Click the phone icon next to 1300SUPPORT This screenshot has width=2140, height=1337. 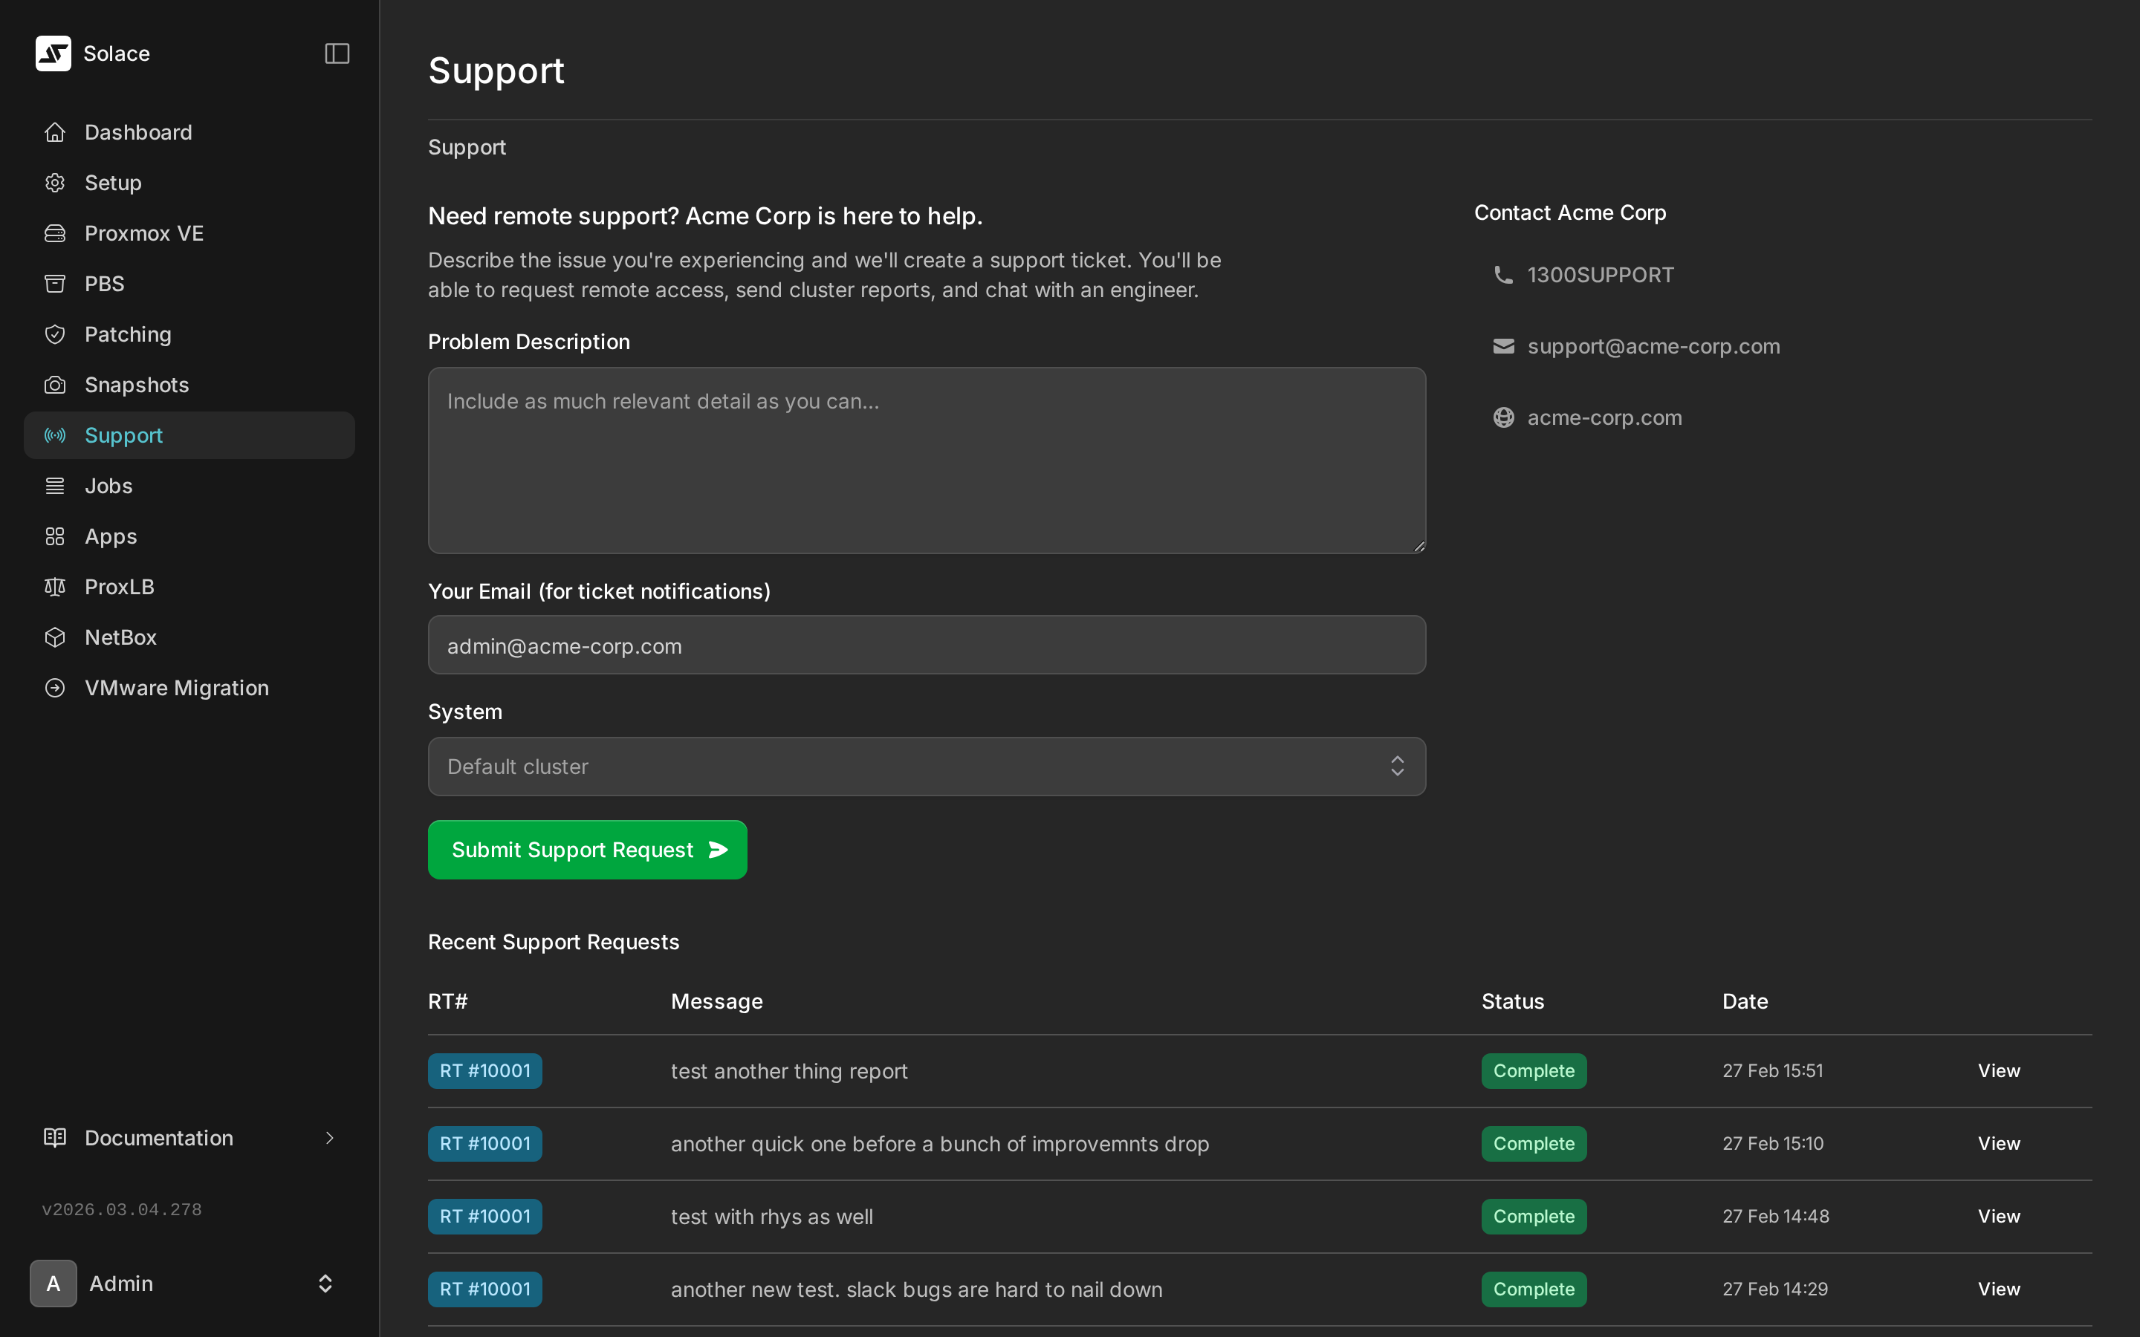click(1503, 274)
